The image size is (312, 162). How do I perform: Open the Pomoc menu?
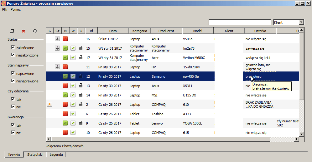[16, 9]
